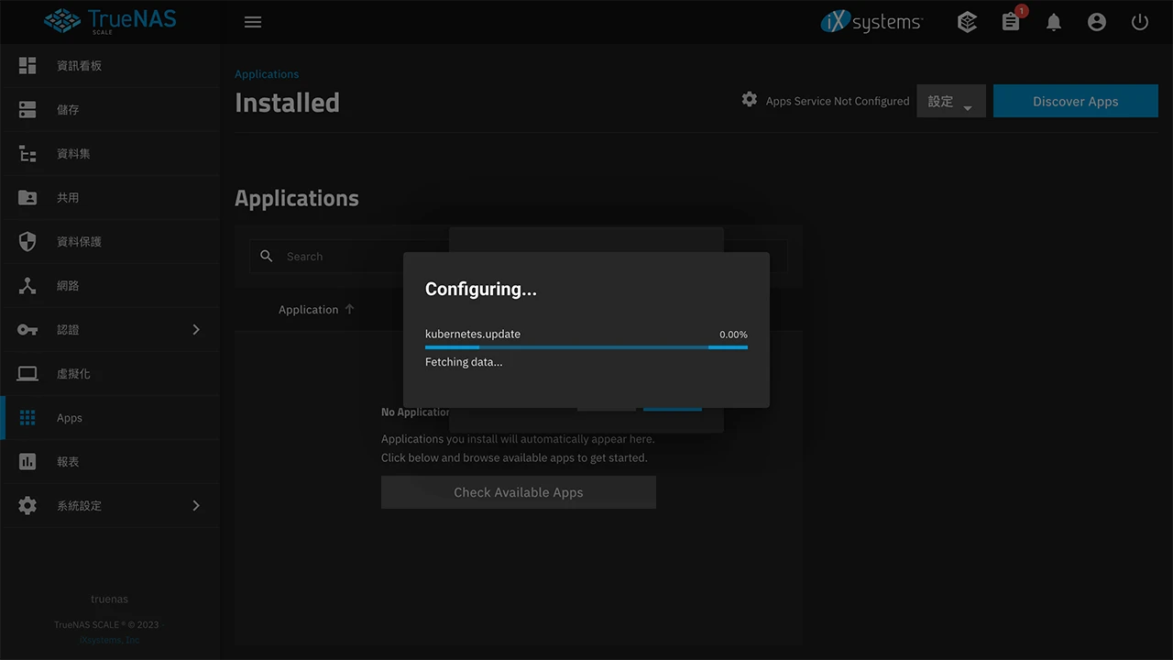The width and height of the screenshot is (1173, 660).
Task: Click the 網路 network icon
Action: (27, 286)
